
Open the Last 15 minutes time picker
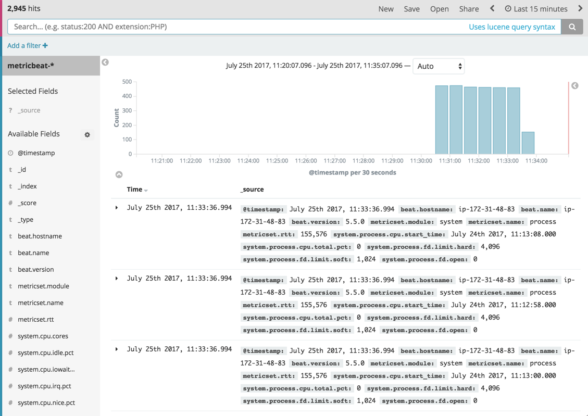click(x=536, y=9)
